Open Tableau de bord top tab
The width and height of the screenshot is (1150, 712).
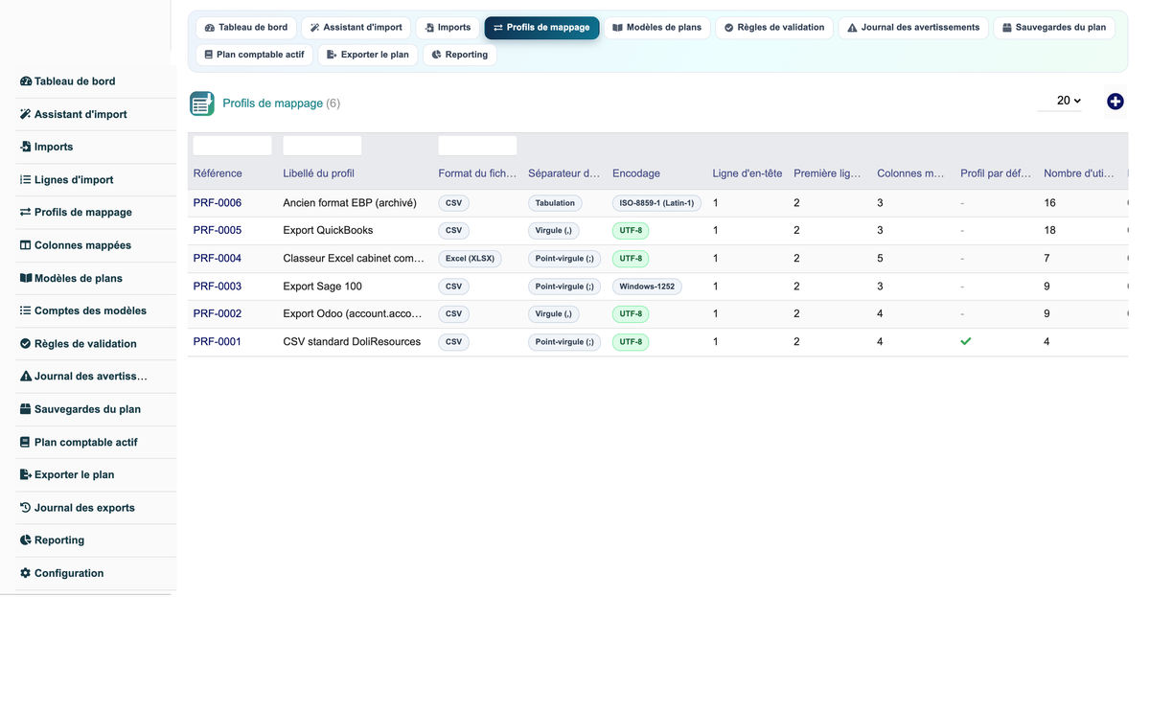click(246, 28)
